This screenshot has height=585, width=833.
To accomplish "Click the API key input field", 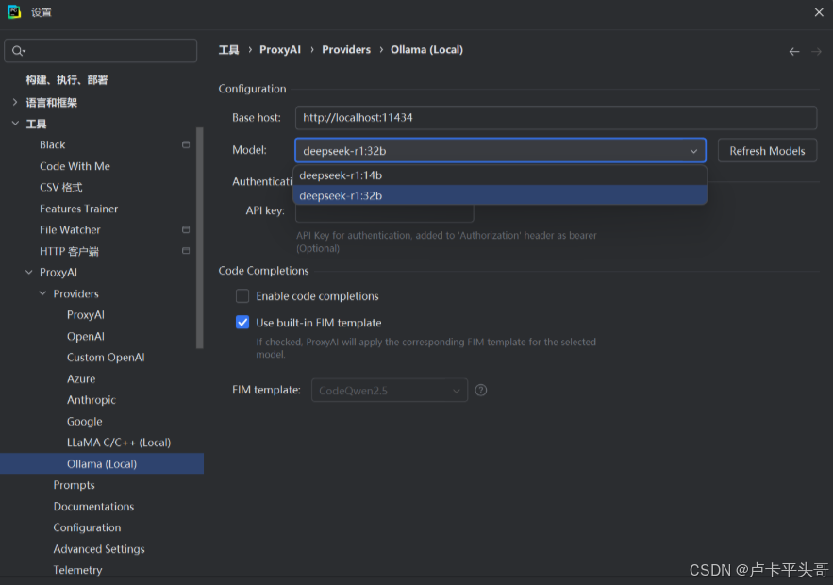I will [x=384, y=212].
